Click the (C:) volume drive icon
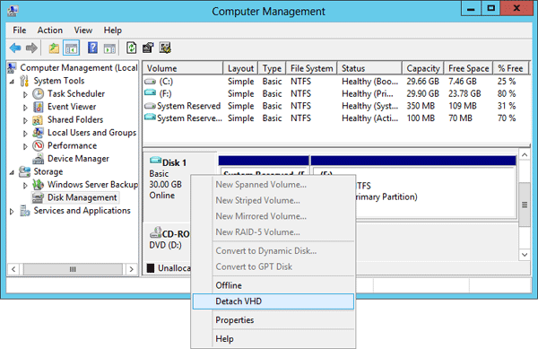This screenshot has width=538, height=349. [150, 82]
